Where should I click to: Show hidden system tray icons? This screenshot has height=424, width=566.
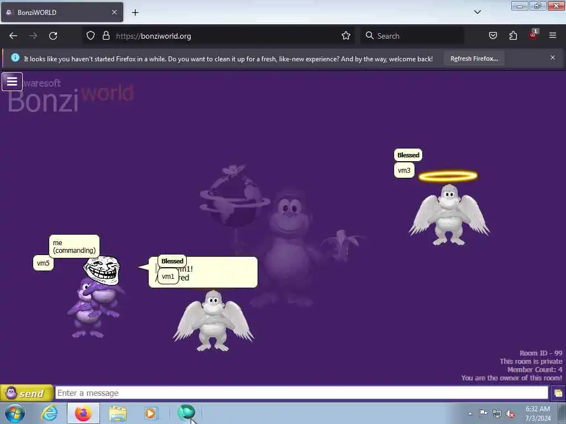pos(470,414)
